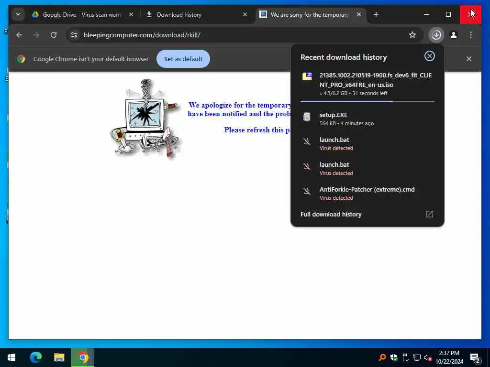Click the open-in-new-tab icon for download history
The width and height of the screenshot is (490, 367).
point(430,214)
